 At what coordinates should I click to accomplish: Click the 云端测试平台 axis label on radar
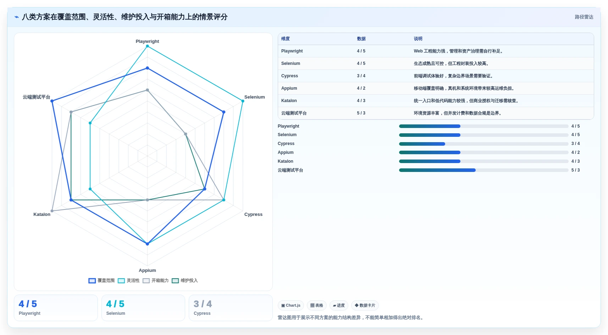(x=37, y=97)
